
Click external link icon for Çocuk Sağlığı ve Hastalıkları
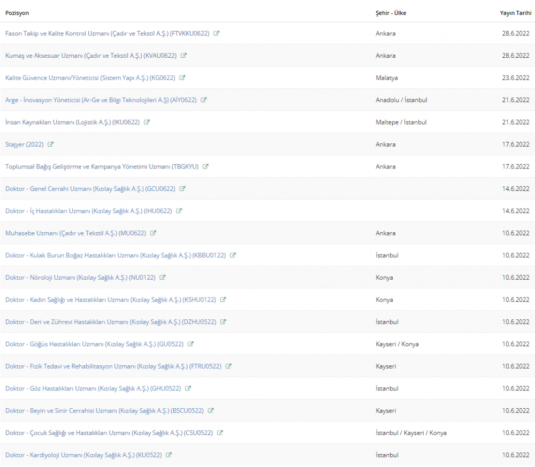(220, 433)
